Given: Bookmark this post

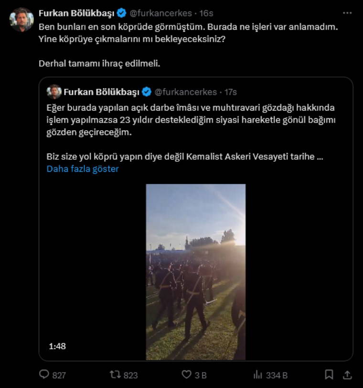Looking at the screenshot, I should coord(329,375).
